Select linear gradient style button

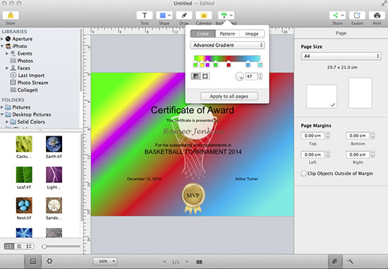tap(196, 76)
